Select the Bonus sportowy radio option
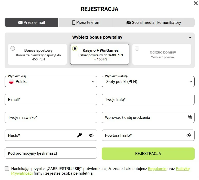199x180 pixels. 13,48
